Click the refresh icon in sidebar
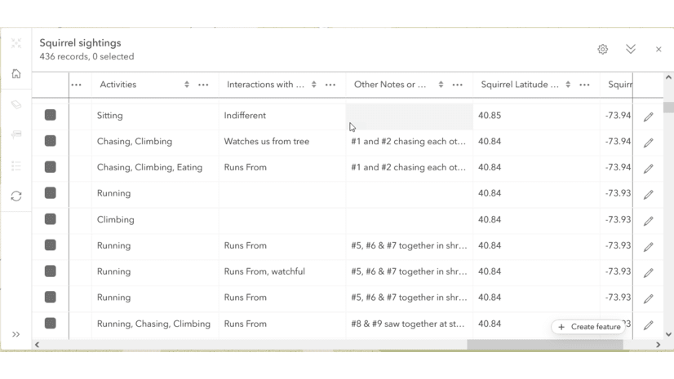674x379 pixels. tap(16, 196)
